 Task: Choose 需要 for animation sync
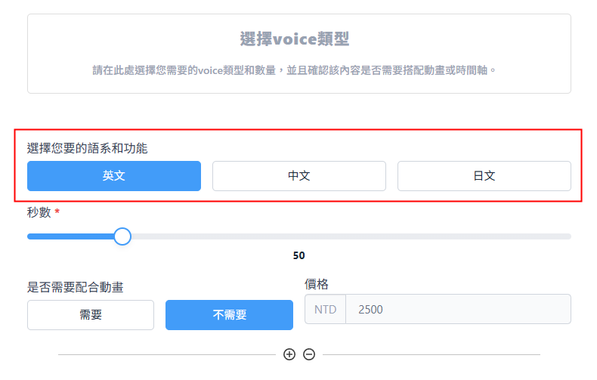[x=91, y=315]
